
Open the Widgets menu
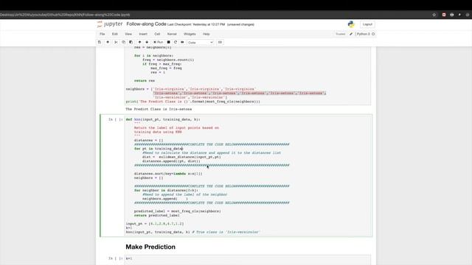[190, 34]
